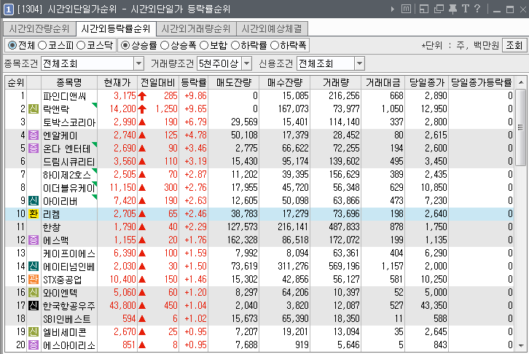The image size is (529, 354).
Task: Click the 매도잔량 column header
Action: click(x=234, y=82)
